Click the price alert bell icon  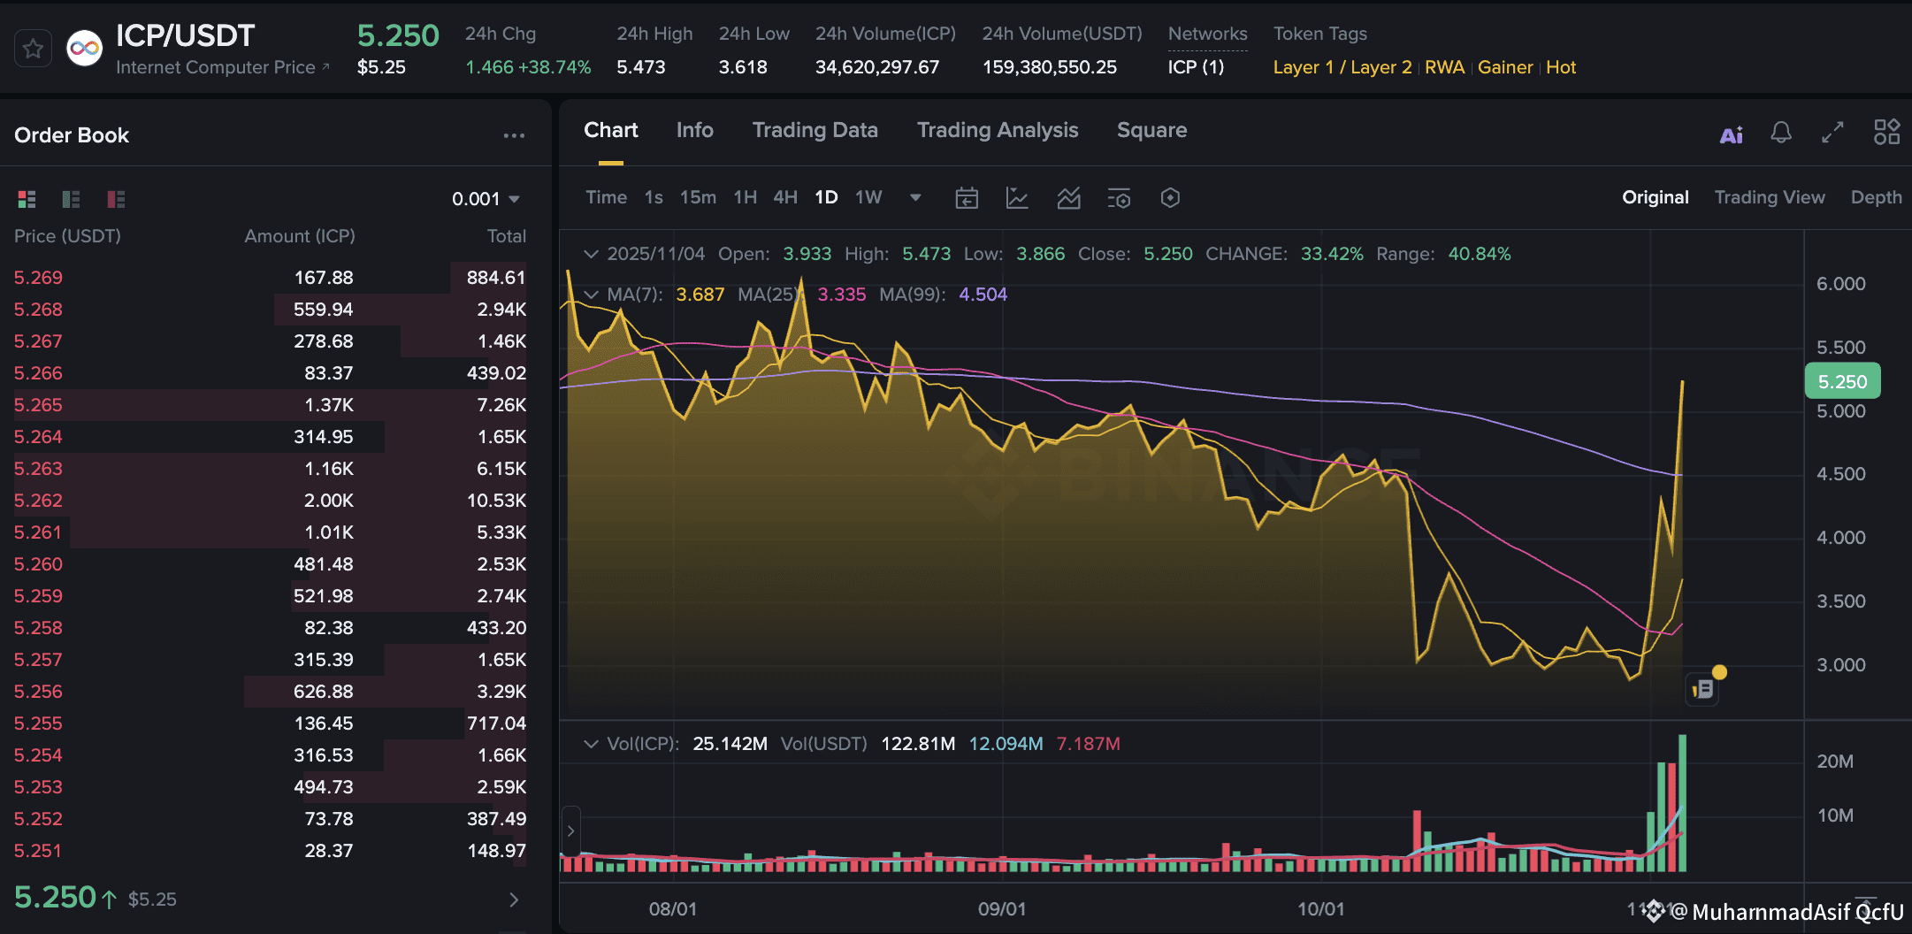1781,133
